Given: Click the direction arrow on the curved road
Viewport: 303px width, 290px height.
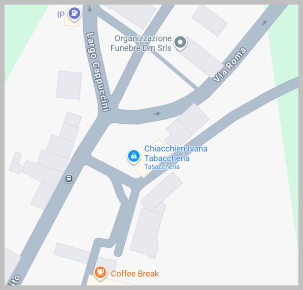Looking at the screenshot, I should pyautogui.click(x=157, y=114).
